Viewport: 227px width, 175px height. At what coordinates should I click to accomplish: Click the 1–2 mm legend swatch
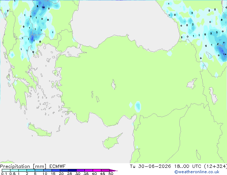point(23,170)
